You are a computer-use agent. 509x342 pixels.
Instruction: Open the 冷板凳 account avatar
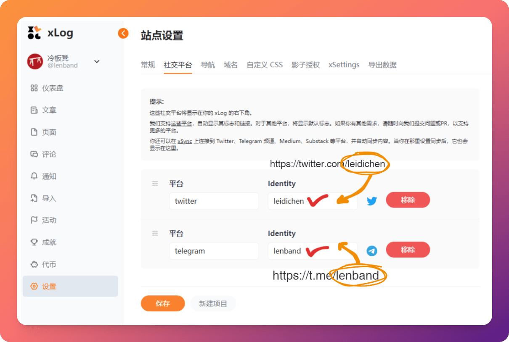(35, 61)
